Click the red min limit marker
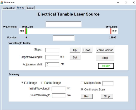This screenshot has height=110, width=136. [x=26, y=31]
